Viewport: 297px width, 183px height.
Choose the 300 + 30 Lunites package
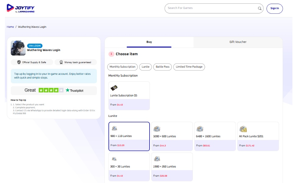[x=129, y=167]
